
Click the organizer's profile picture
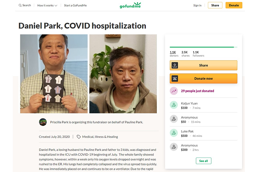(x=43, y=122)
